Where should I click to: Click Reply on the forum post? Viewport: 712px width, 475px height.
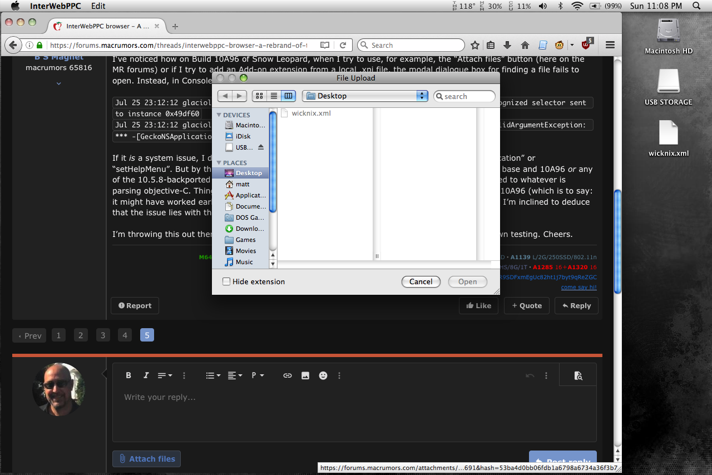click(576, 305)
